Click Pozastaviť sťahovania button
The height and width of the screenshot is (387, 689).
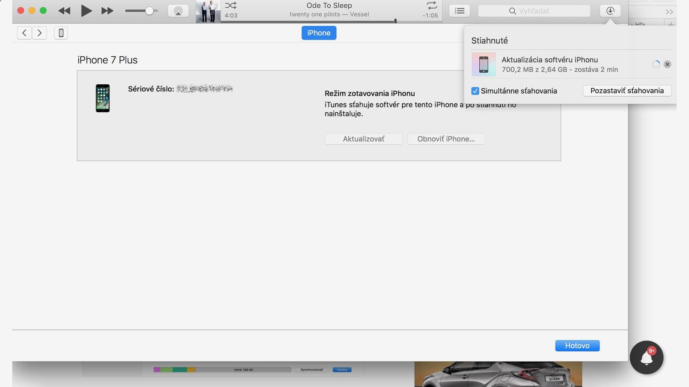click(627, 91)
